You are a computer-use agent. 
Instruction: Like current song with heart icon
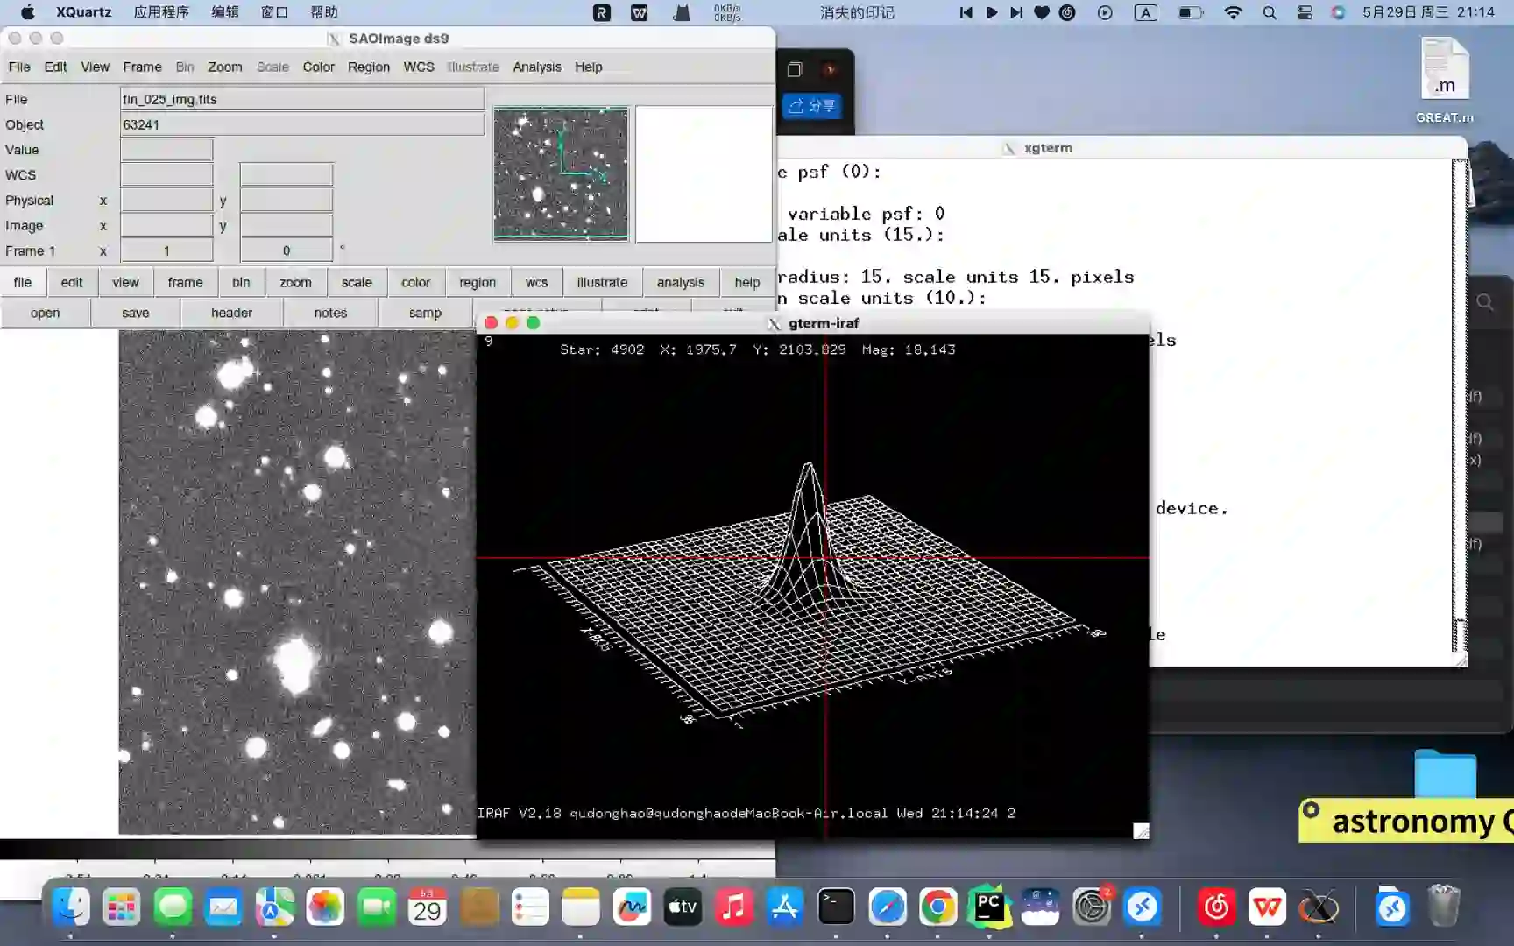click(1042, 12)
